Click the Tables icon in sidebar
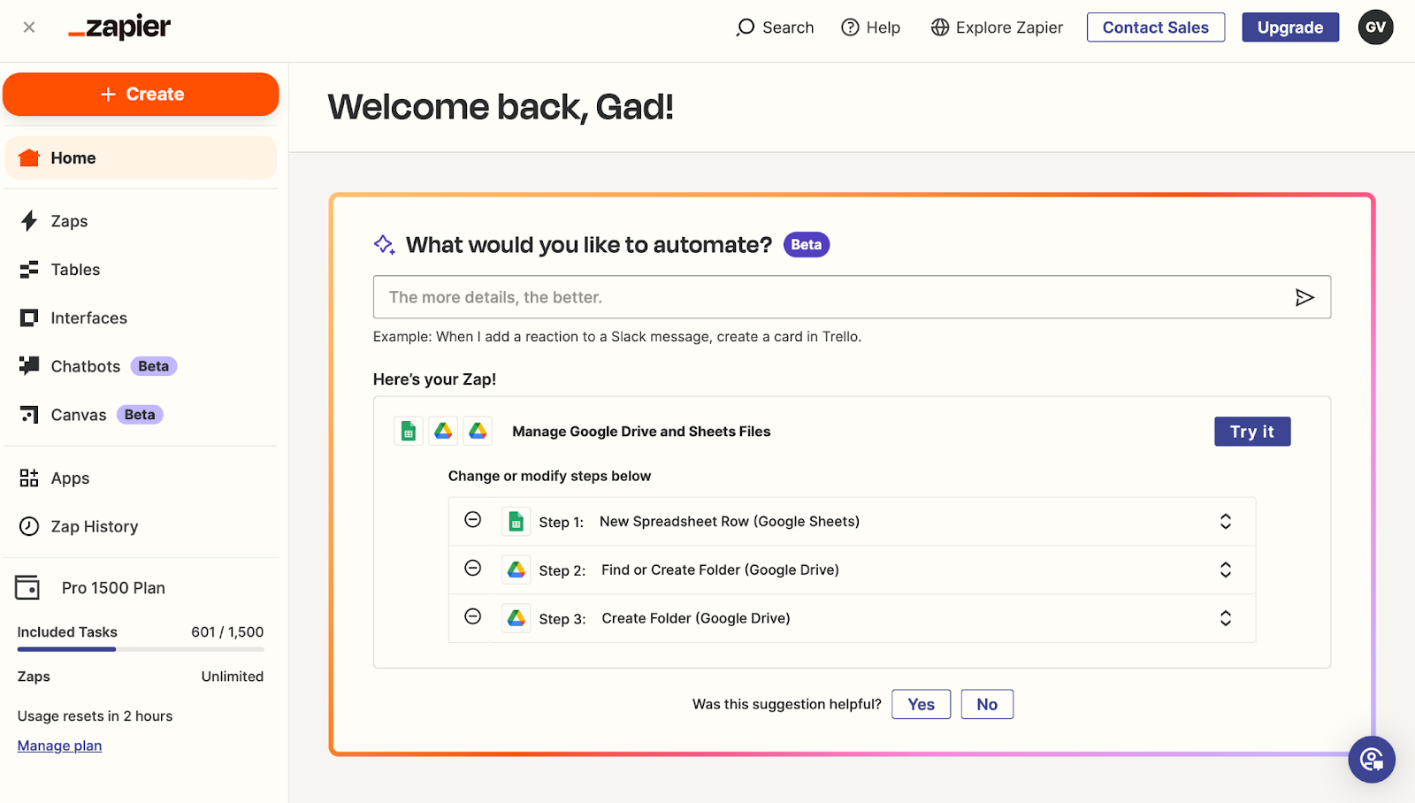Image resolution: width=1415 pixels, height=803 pixels. coord(29,270)
